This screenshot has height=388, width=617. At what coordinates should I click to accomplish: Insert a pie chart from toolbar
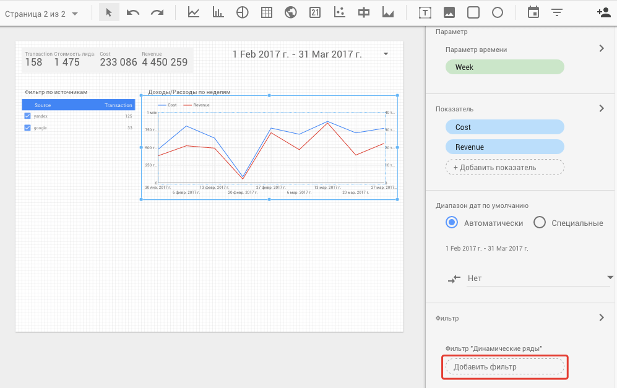click(242, 12)
